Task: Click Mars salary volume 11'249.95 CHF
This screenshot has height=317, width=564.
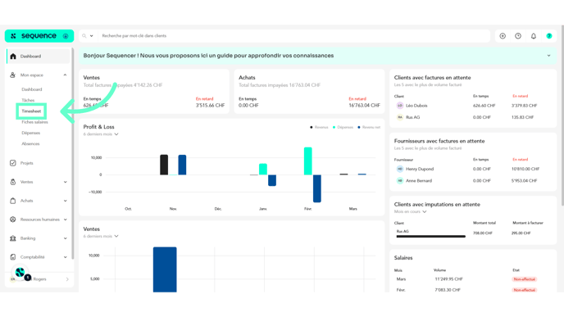Action: click(448, 279)
